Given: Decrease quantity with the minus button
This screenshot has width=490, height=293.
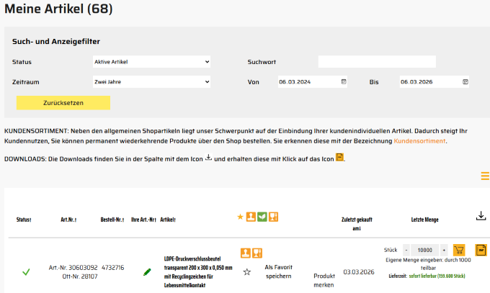Looking at the screenshot, I should 406,249.
